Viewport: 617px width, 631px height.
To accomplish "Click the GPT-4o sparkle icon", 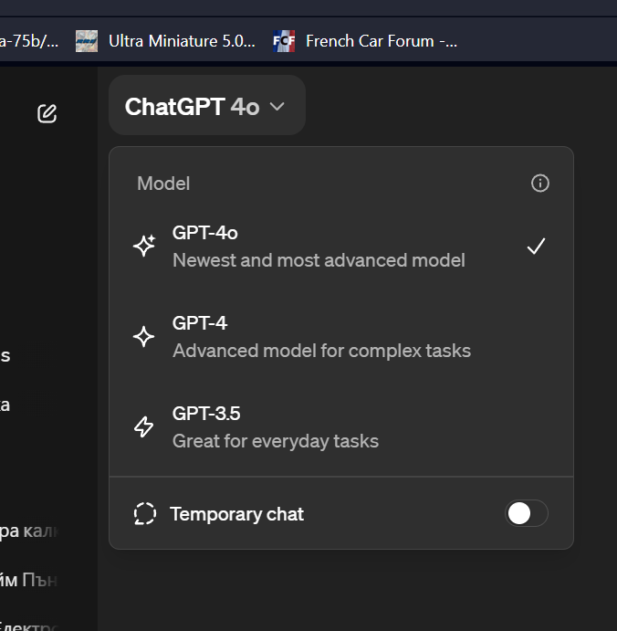I will point(144,246).
